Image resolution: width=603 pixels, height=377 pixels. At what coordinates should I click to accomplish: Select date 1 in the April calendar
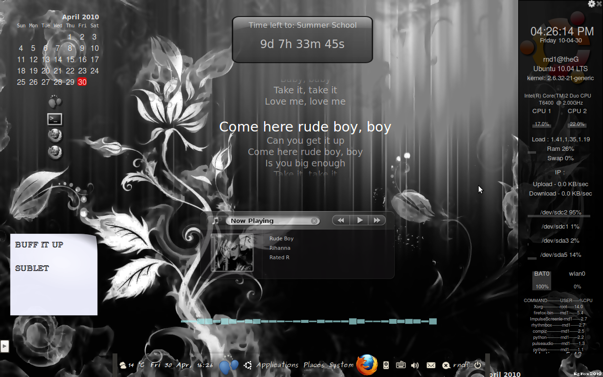[x=70, y=37]
